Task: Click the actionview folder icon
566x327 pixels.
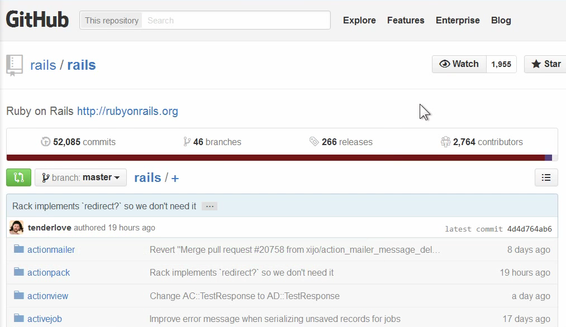Action: point(19,295)
